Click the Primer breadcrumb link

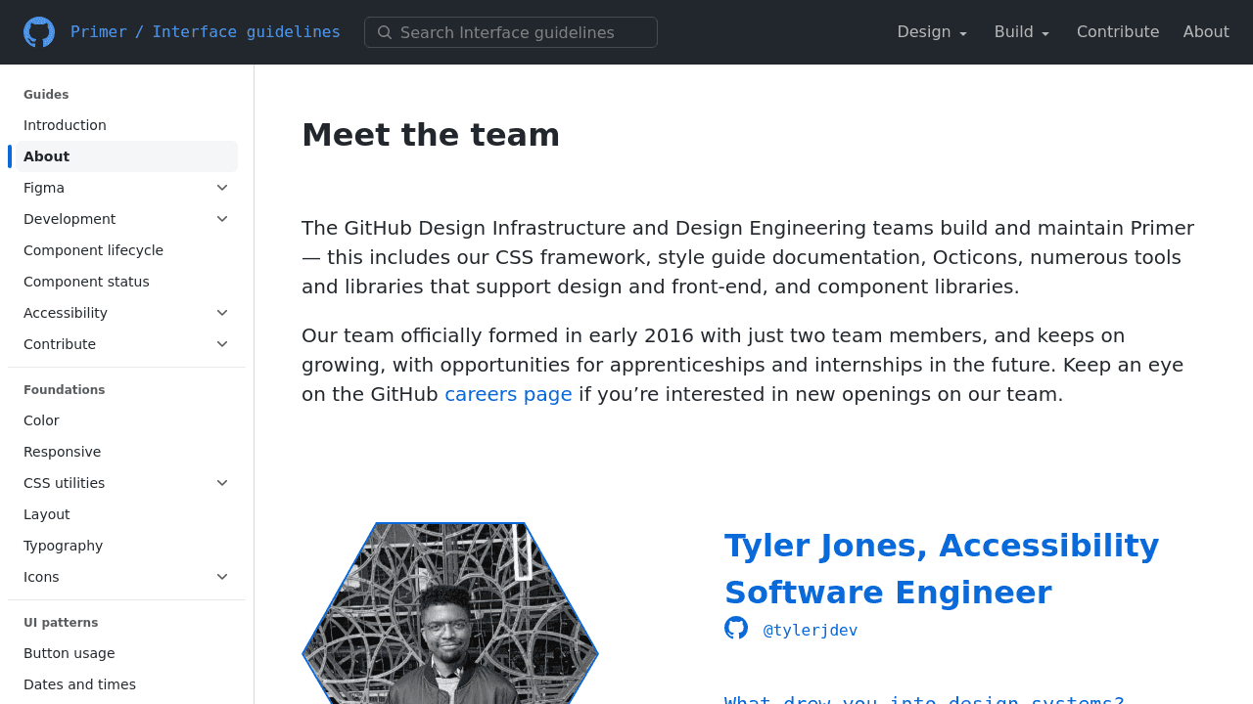click(x=99, y=32)
